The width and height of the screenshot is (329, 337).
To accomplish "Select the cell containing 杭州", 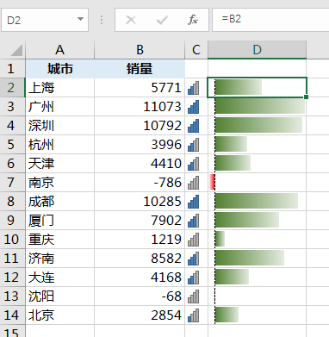I will click(59, 145).
